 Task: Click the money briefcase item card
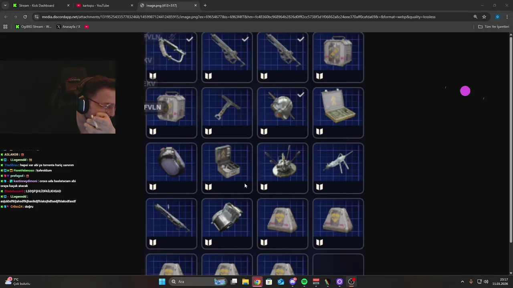point(338,113)
